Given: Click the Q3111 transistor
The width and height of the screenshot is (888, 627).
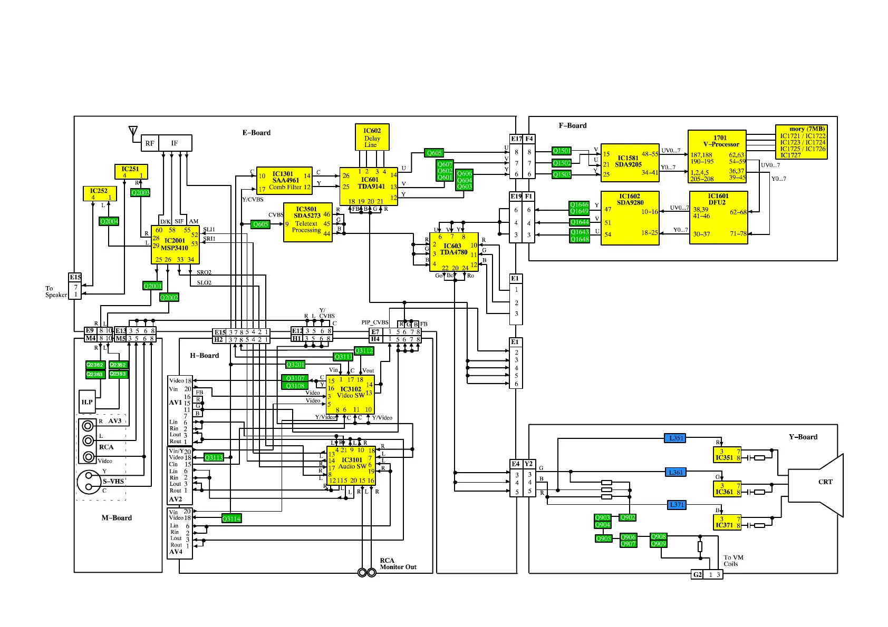Looking at the screenshot, I should coord(344,357).
